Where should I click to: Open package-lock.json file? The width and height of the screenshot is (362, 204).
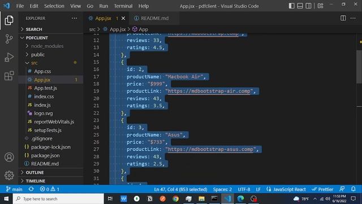51,147
